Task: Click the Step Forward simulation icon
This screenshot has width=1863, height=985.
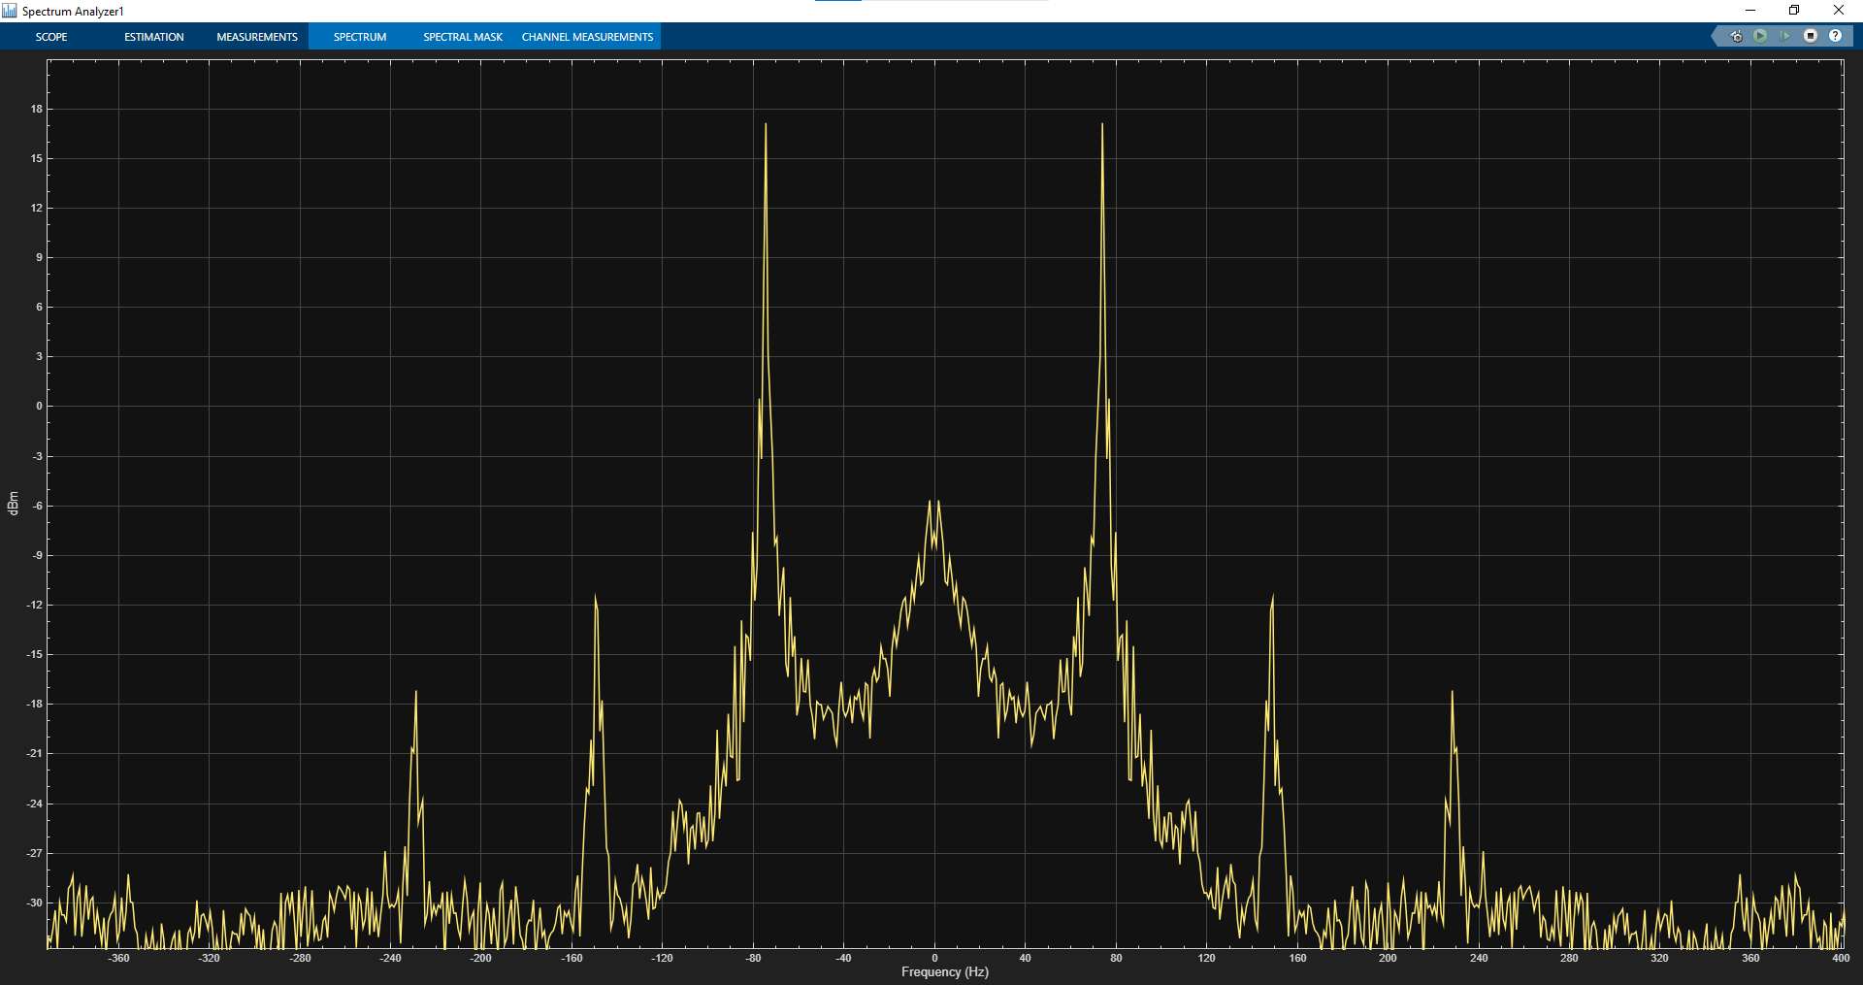Action: [x=1784, y=36]
